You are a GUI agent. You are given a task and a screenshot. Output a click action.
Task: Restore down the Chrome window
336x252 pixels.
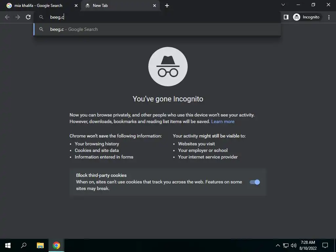[313, 5]
